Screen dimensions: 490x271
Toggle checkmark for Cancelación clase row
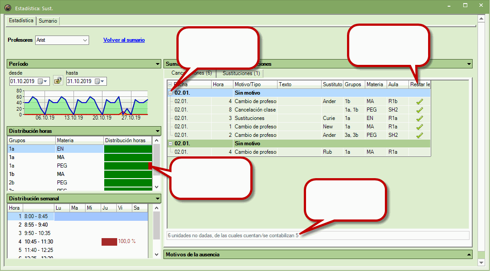[420, 110]
